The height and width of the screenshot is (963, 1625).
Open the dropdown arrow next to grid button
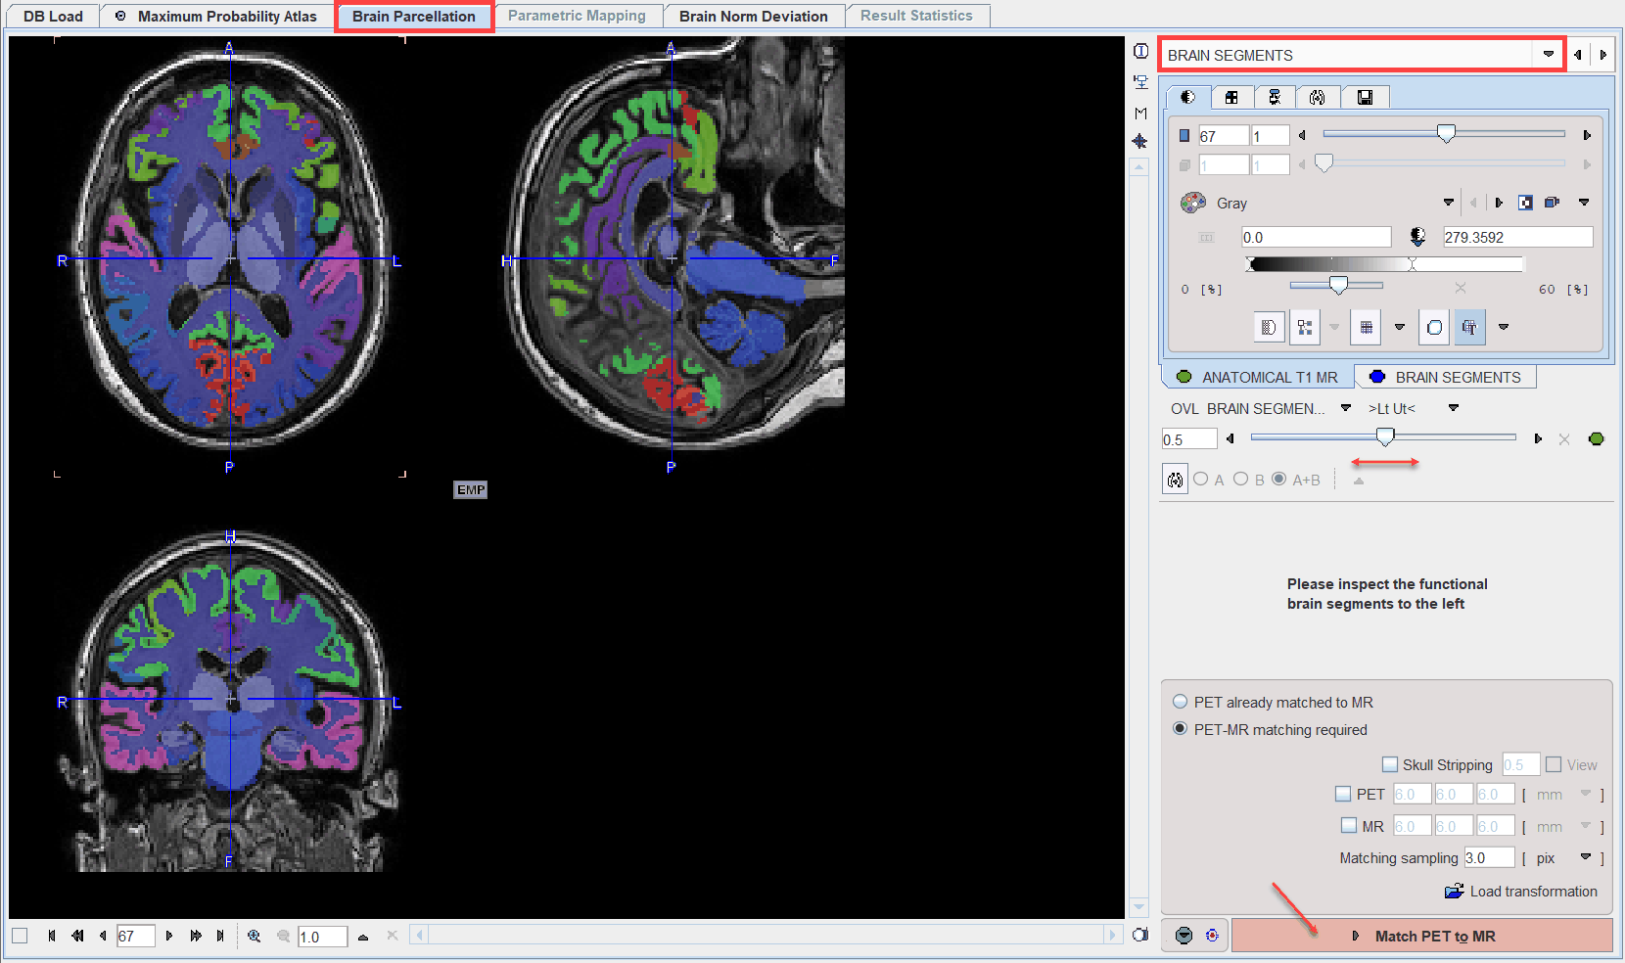tap(1400, 327)
